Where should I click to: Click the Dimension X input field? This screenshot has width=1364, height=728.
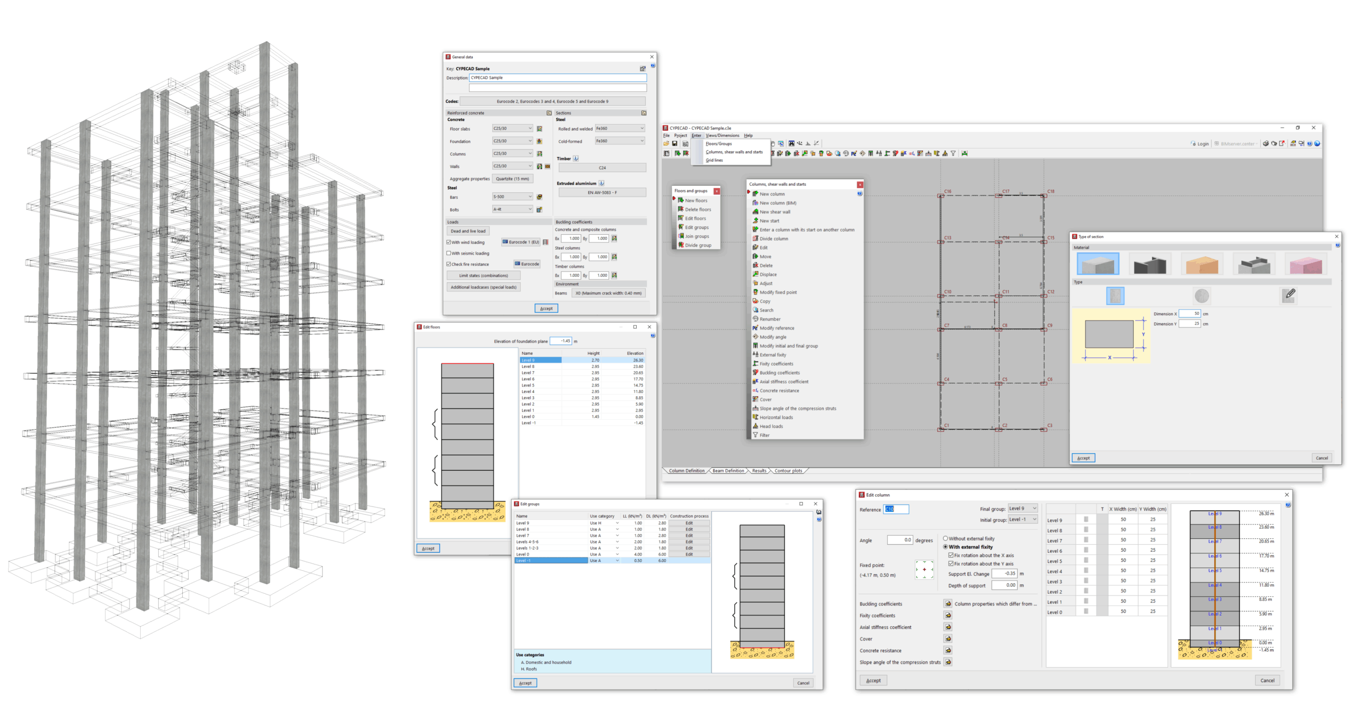click(1189, 314)
